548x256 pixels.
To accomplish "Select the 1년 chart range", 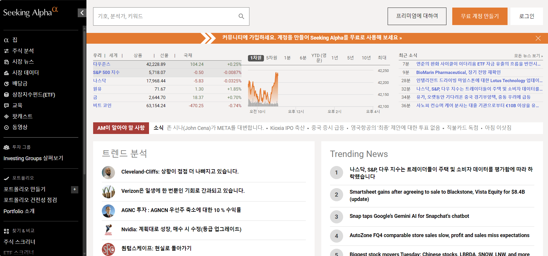I will click(x=335, y=58).
